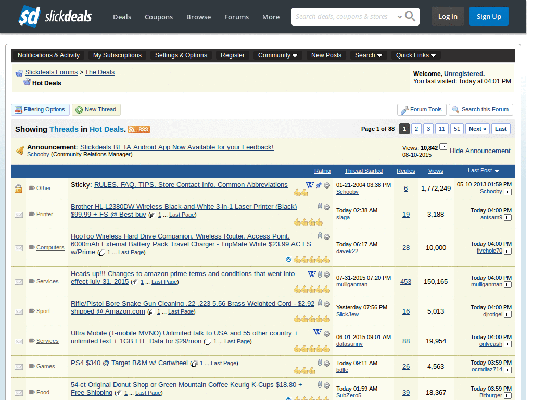Open the Community dropdown menu
Viewport: 533px width, 400px height.
coord(277,55)
